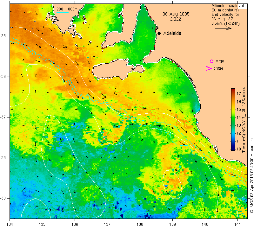Click the -36 latitude axis label
Image resolution: width=254 pixels, height=228 pixels.
(3, 76)
